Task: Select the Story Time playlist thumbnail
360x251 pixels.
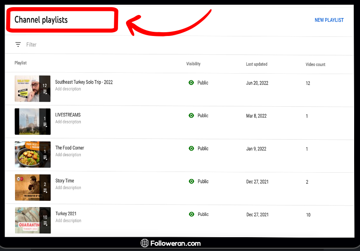Action: pos(33,187)
